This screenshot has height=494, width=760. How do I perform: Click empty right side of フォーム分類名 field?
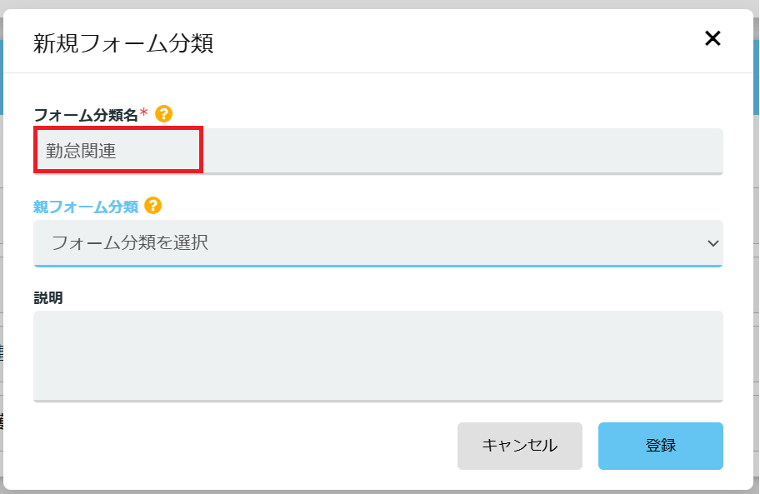tap(462, 151)
